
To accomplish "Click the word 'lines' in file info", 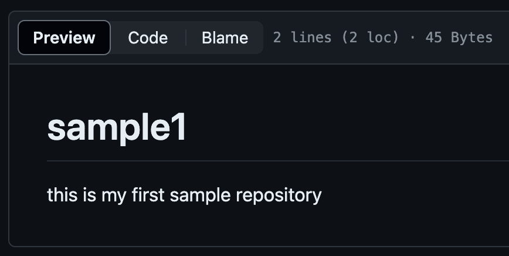I will point(311,38).
